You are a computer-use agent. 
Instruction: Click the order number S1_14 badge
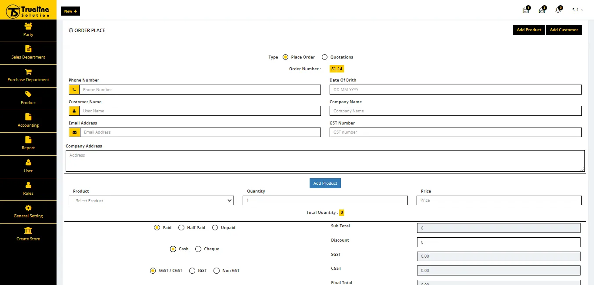click(337, 69)
